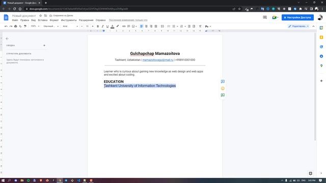Expand the bulleted list style arrow
The width and height of the screenshot is (326, 183).
point(177,26)
